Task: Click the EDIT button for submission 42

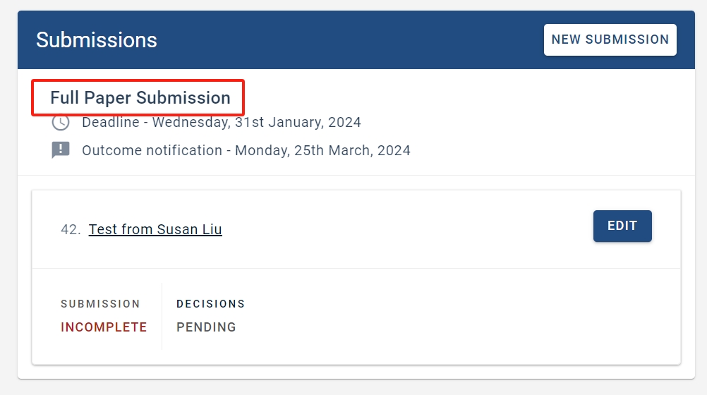Action: [622, 226]
